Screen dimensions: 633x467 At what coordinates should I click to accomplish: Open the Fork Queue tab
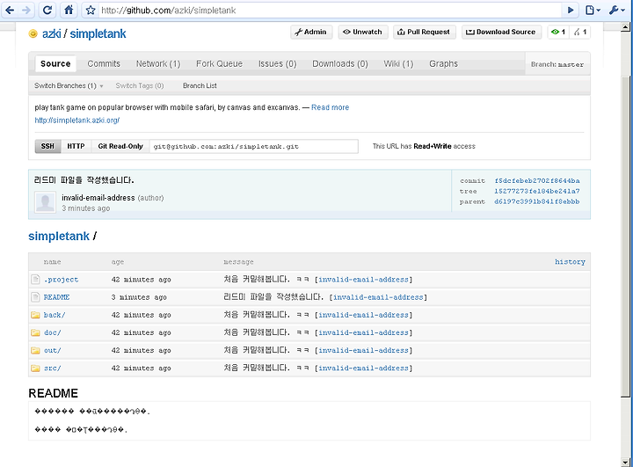(219, 64)
